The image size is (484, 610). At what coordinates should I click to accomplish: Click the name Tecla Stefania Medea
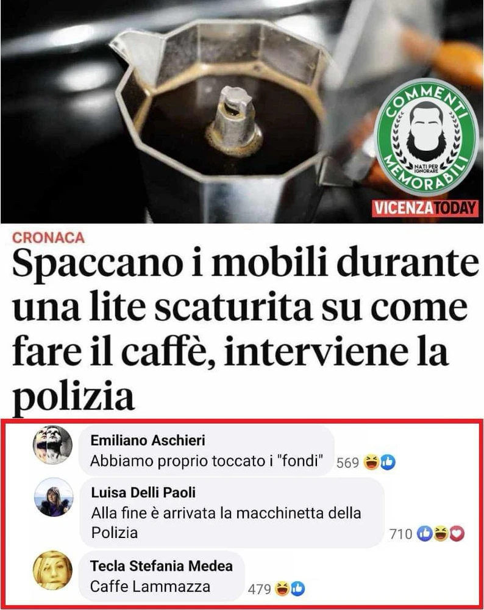pyautogui.click(x=162, y=565)
